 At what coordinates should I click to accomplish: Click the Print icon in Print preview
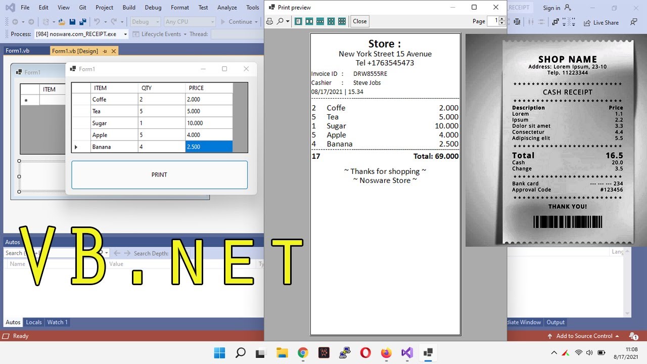coord(269,21)
